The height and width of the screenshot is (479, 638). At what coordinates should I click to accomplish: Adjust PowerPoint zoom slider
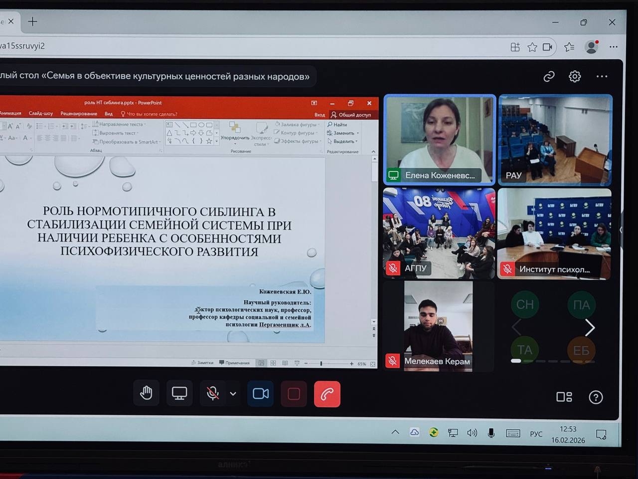[x=321, y=364]
